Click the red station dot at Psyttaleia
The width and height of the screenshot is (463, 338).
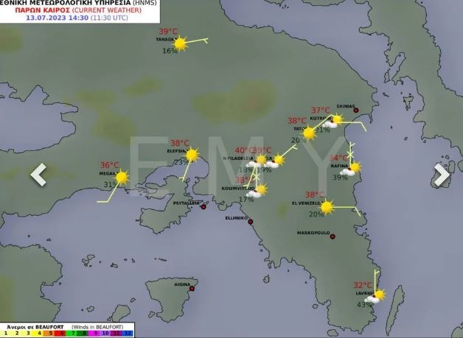pos(203,207)
